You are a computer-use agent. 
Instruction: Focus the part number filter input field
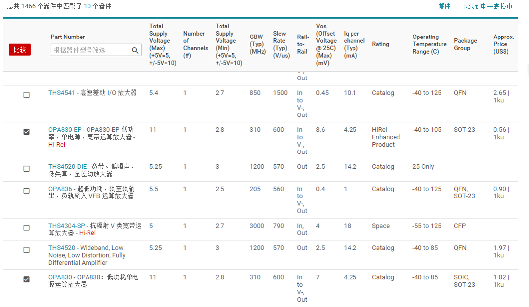(96, 50)
